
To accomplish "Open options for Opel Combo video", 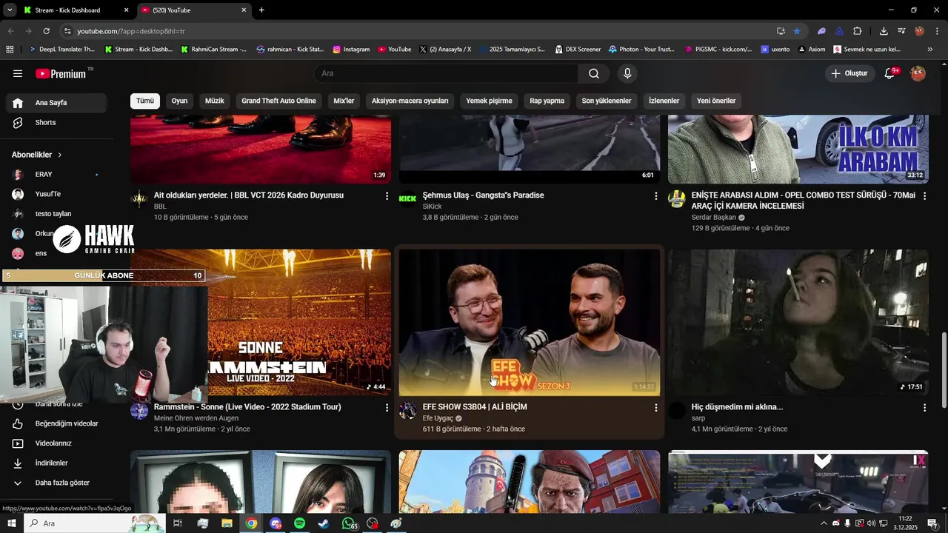I will pyautogui.click(x=924, y=196).
